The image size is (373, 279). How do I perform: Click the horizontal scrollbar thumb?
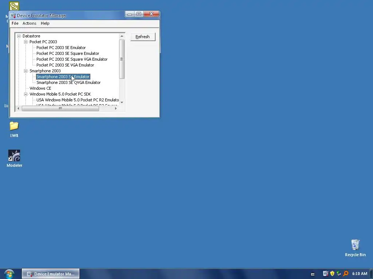pos(60,108)
